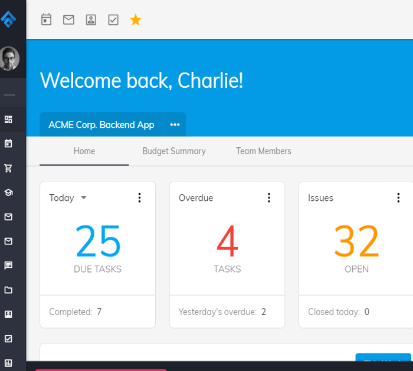Open the mail shortcut in the top toolbar

69,20
